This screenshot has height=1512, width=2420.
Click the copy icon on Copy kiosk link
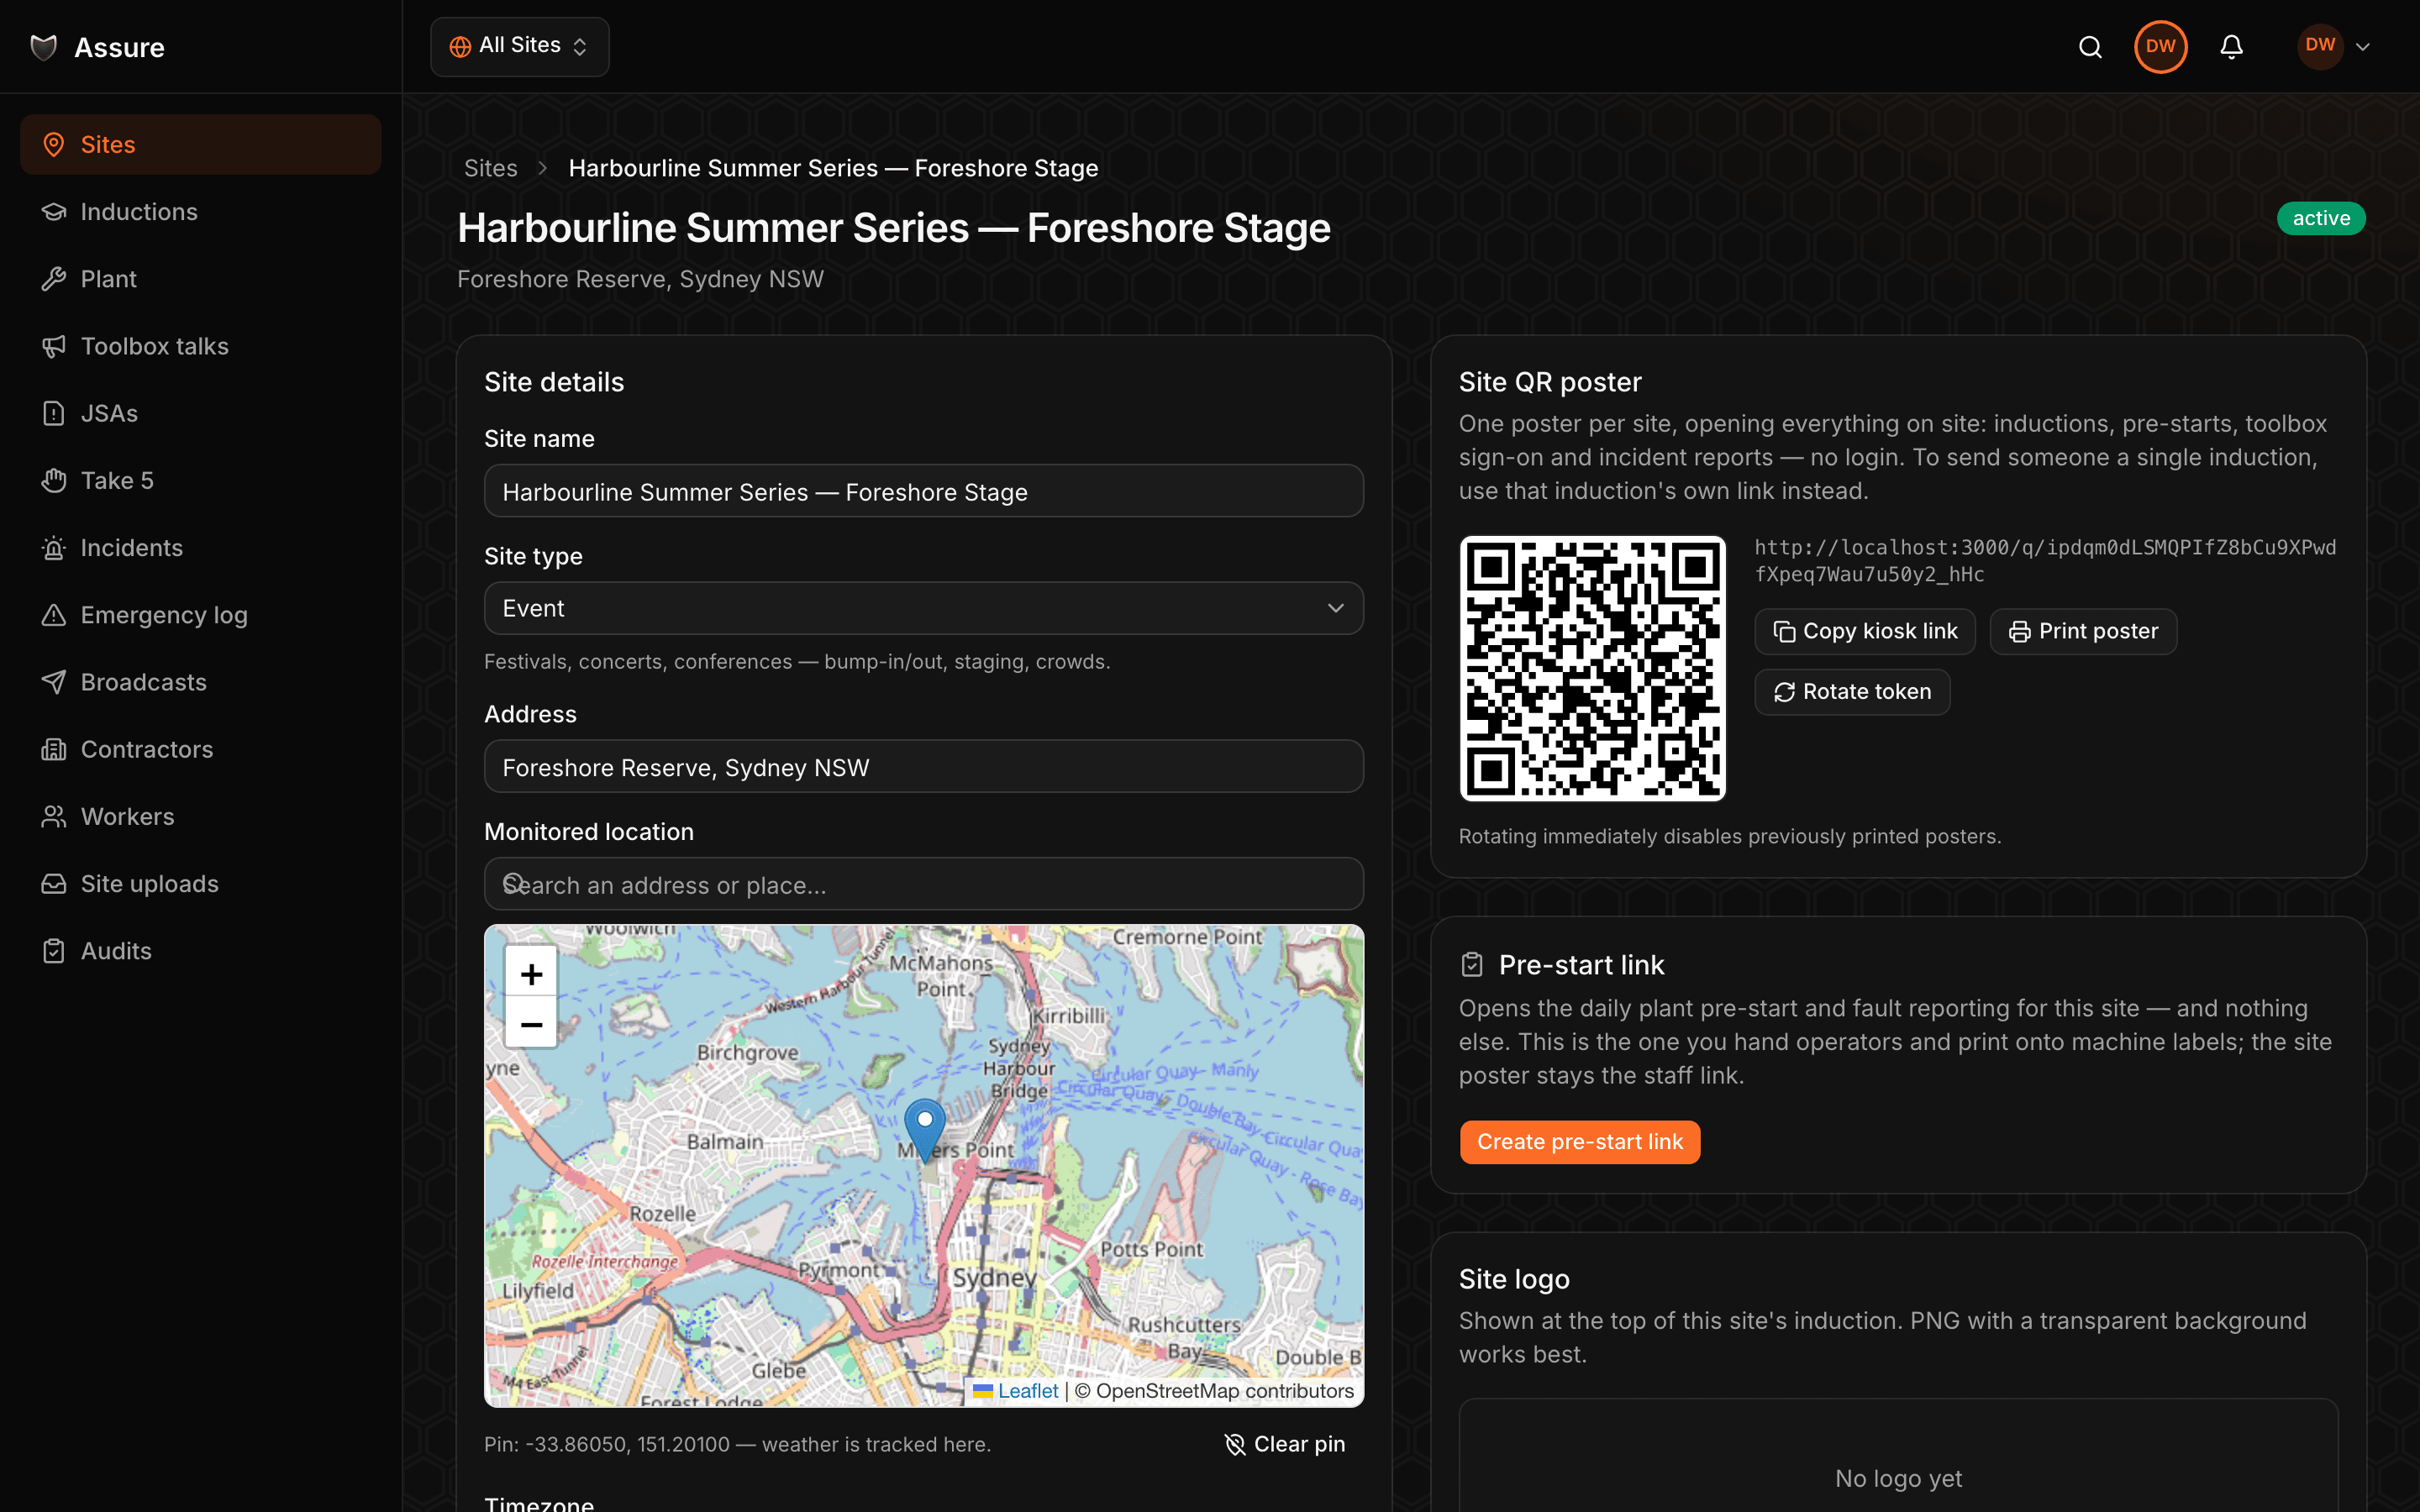pos(1784,632)
